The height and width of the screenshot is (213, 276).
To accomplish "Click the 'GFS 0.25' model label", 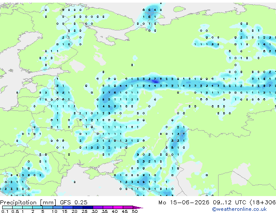I will pos(74,203).
